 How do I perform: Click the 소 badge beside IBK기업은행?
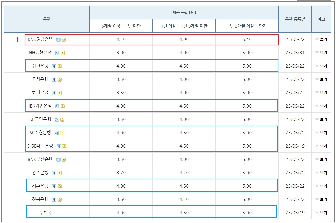pyautogui.click(x=63, y=106)
